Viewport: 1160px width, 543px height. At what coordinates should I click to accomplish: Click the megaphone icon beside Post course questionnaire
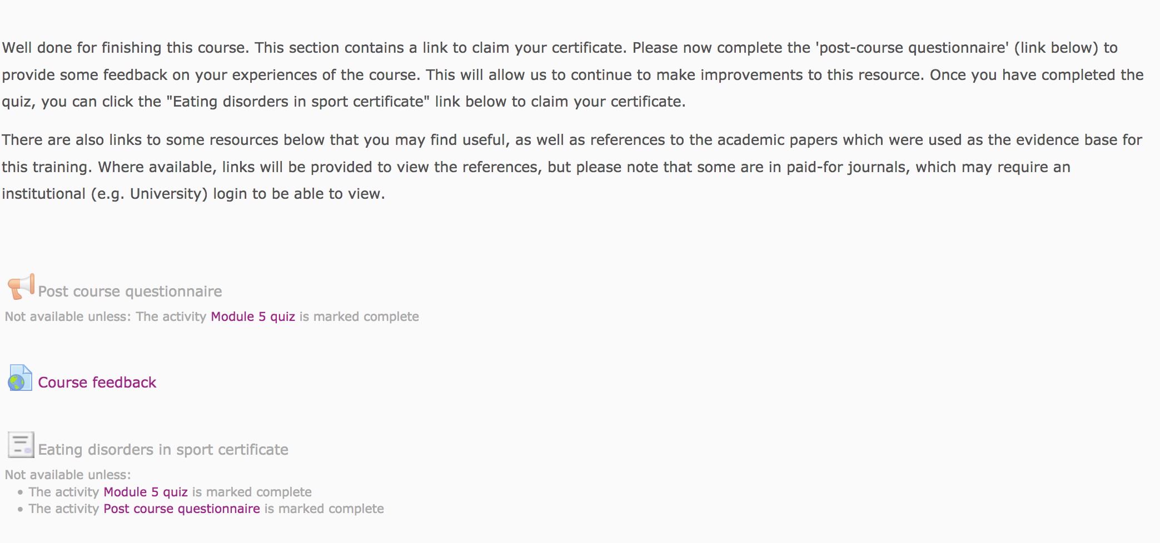click(21, 287)
